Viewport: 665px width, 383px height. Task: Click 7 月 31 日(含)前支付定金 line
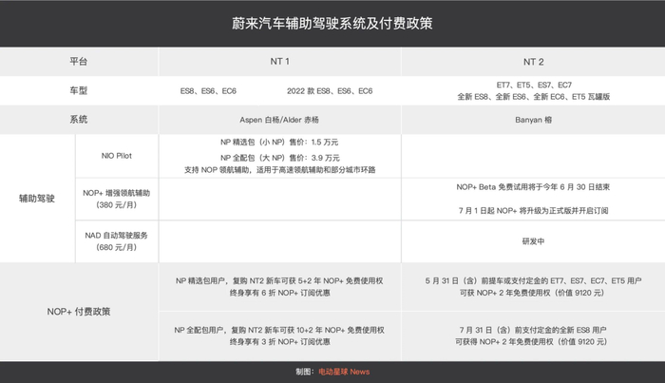pyautogui.click(x=533, y=330)
